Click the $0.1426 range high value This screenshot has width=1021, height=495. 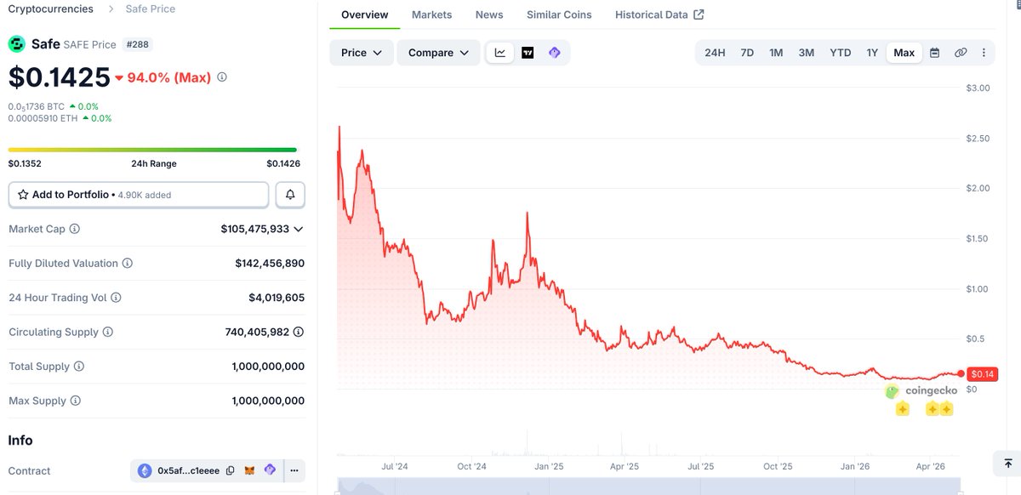283,163
